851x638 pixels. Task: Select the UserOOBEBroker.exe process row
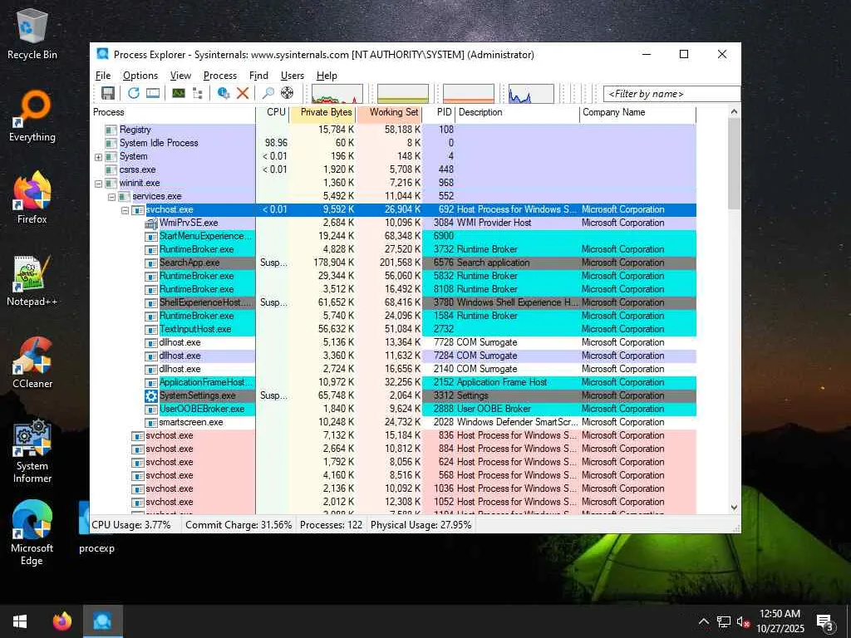393,409
